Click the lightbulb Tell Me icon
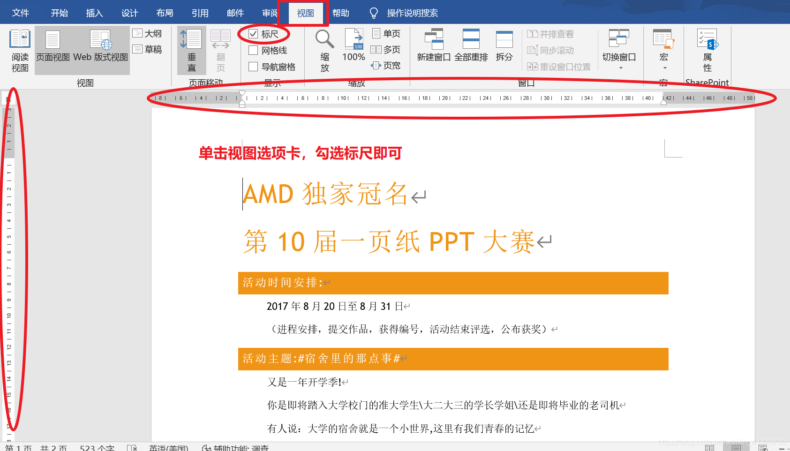Screen dimensions: 790x451 click(374, 13)
